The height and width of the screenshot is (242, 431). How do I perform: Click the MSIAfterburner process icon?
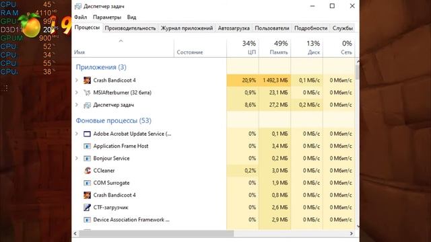pyautogui.click(x=87, y=93)
